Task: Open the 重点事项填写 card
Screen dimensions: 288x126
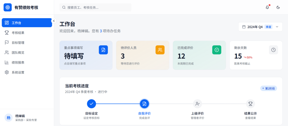Action: point(86,55)
